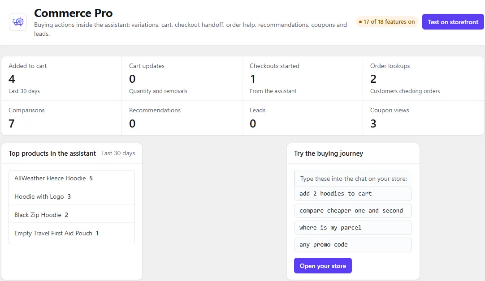Click the Leads stat card
Screen dimensions: 485x281
pos(303,118)
